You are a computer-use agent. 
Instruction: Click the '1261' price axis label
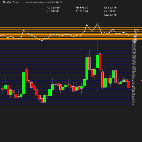pos(134,55)
